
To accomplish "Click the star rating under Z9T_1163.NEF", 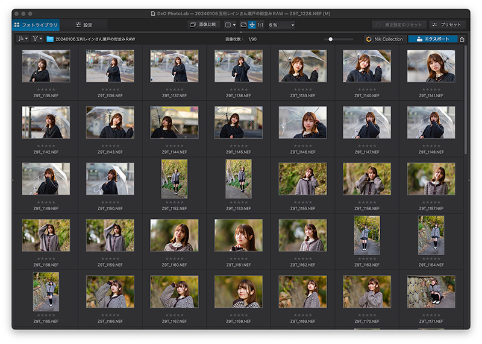I will point(367,259).
